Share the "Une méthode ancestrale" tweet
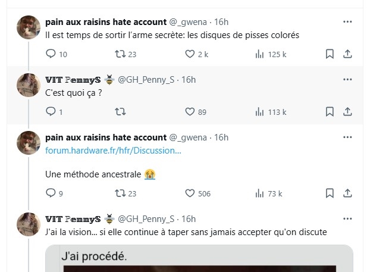Screen dimensions: 370x272 click(347, 193)
